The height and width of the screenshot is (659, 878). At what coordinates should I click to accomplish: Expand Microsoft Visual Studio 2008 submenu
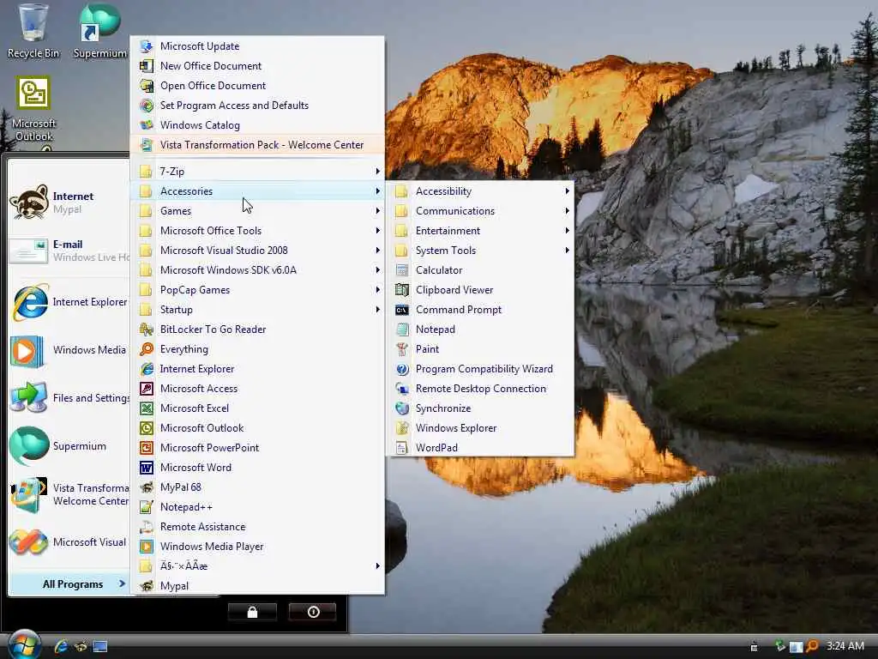coord(257,251)
